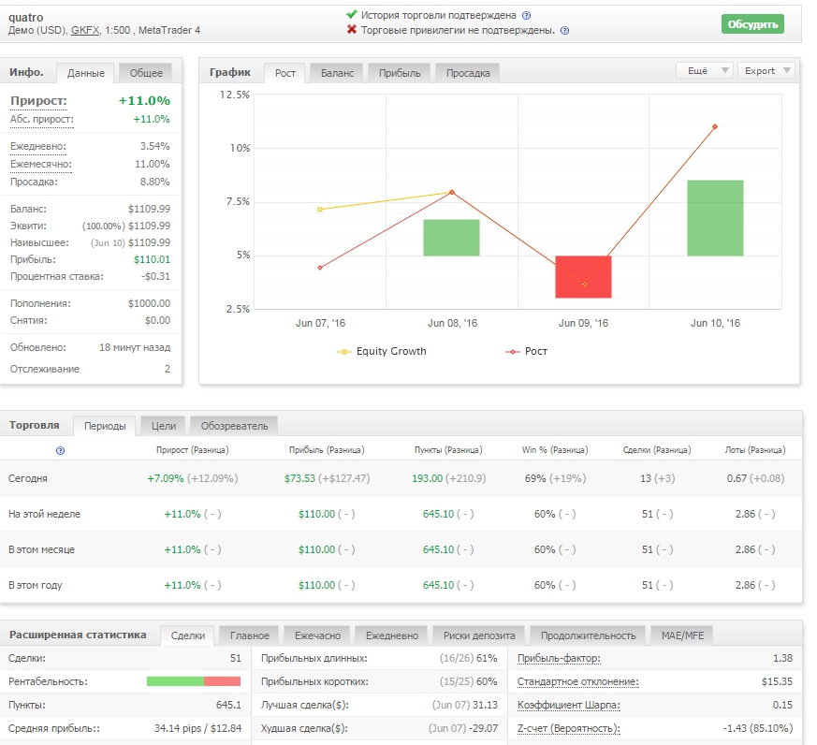Open Риски депозита statistics tab
817x745 pixels.
[x=479, y=635]
